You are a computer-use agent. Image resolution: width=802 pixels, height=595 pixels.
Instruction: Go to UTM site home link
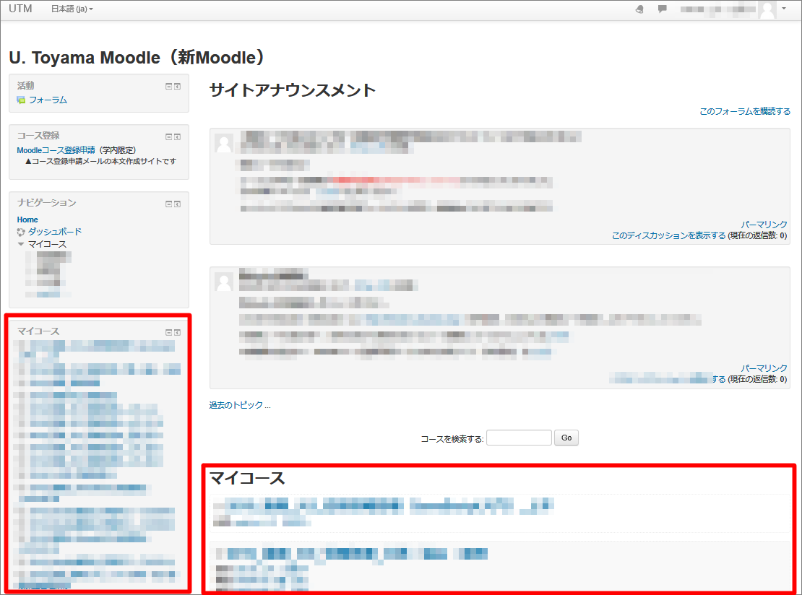pos(20,9)
